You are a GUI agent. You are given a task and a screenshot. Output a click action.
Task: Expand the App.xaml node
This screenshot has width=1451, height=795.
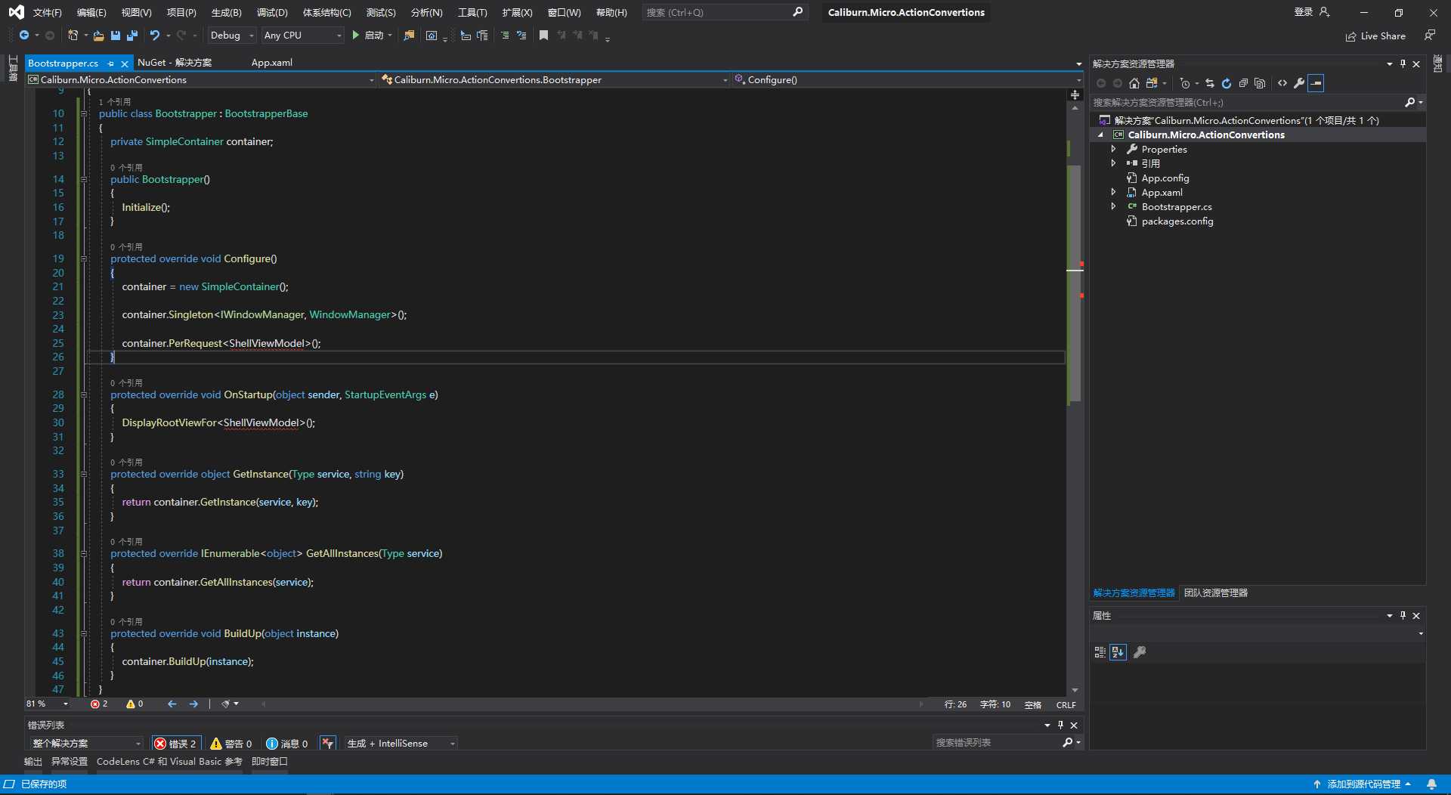(1113, 192)
